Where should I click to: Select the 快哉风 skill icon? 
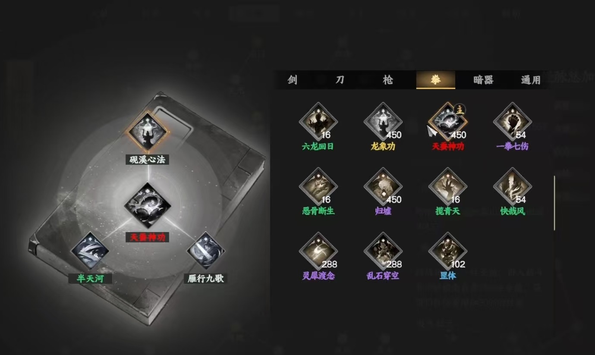click(x=512, y=186)
